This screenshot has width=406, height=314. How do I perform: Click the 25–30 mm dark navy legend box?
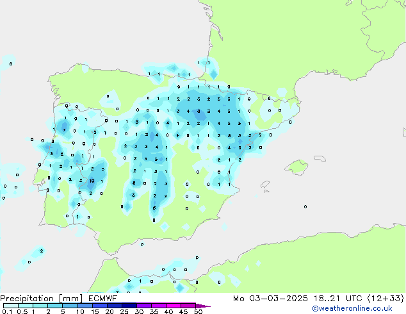pyautogui.click(x=129, y=306)
